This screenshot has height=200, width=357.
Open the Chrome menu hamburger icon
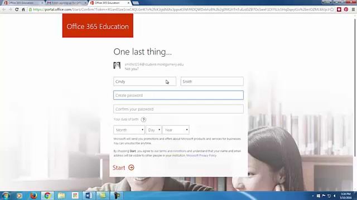353,9
